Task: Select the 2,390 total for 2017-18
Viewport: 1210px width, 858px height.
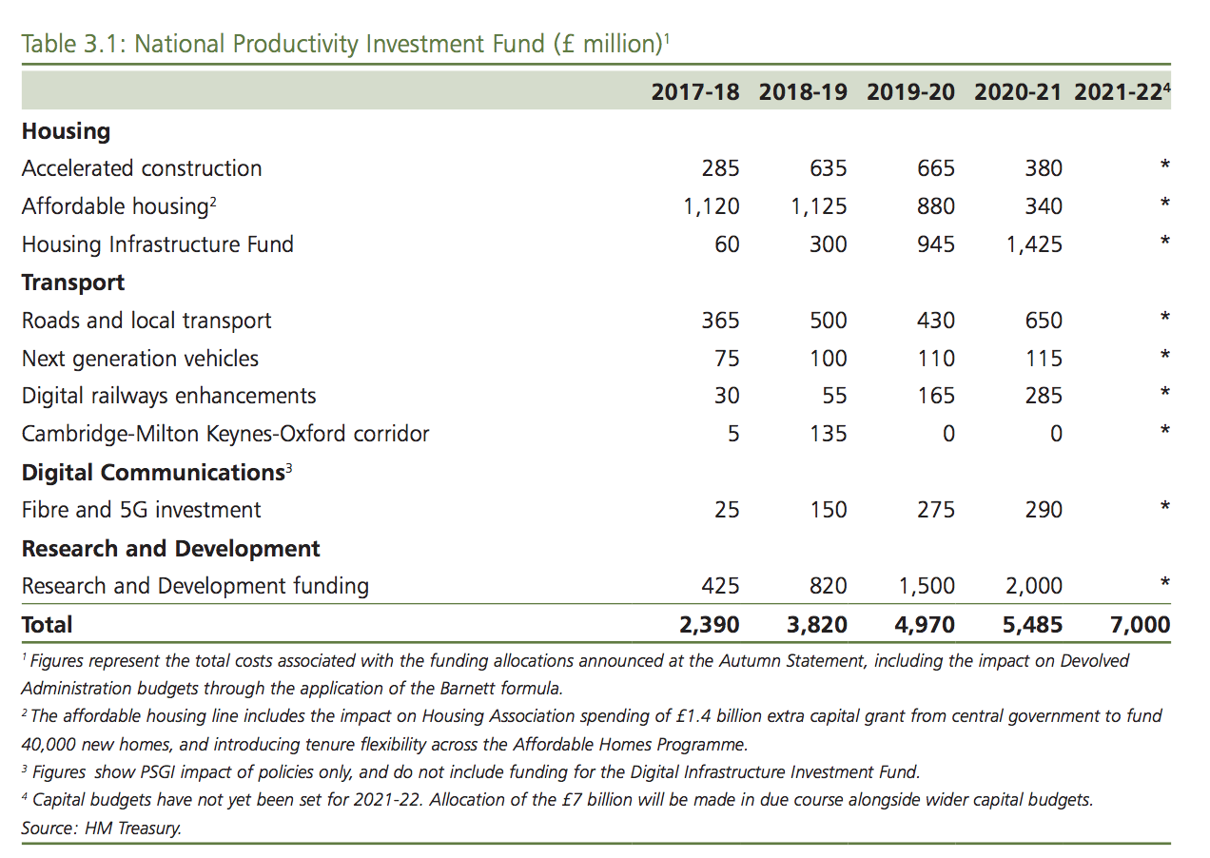Action: pyautogui.click(x=711, y=625)
